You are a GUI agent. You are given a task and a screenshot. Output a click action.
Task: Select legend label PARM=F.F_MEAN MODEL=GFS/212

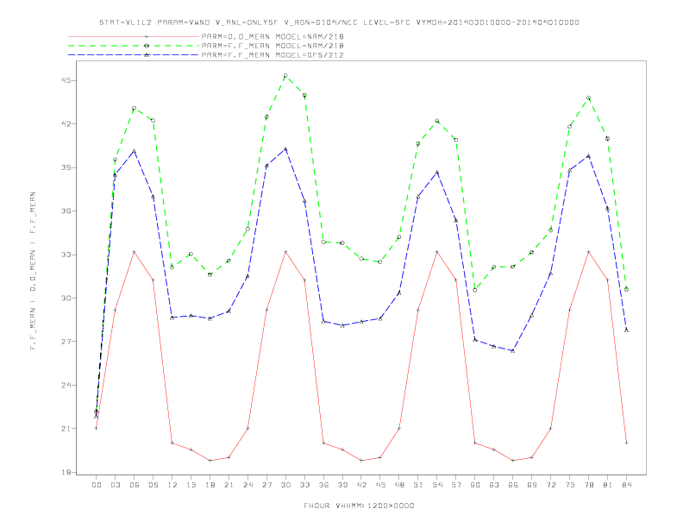(273, 55)
